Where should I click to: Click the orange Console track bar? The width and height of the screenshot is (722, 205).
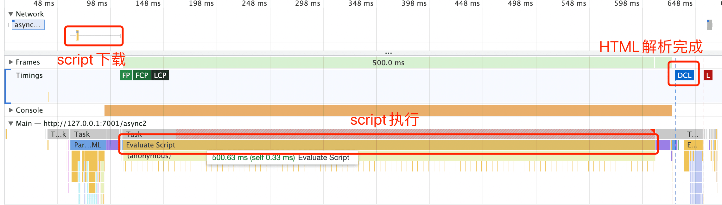click(388, 110)
